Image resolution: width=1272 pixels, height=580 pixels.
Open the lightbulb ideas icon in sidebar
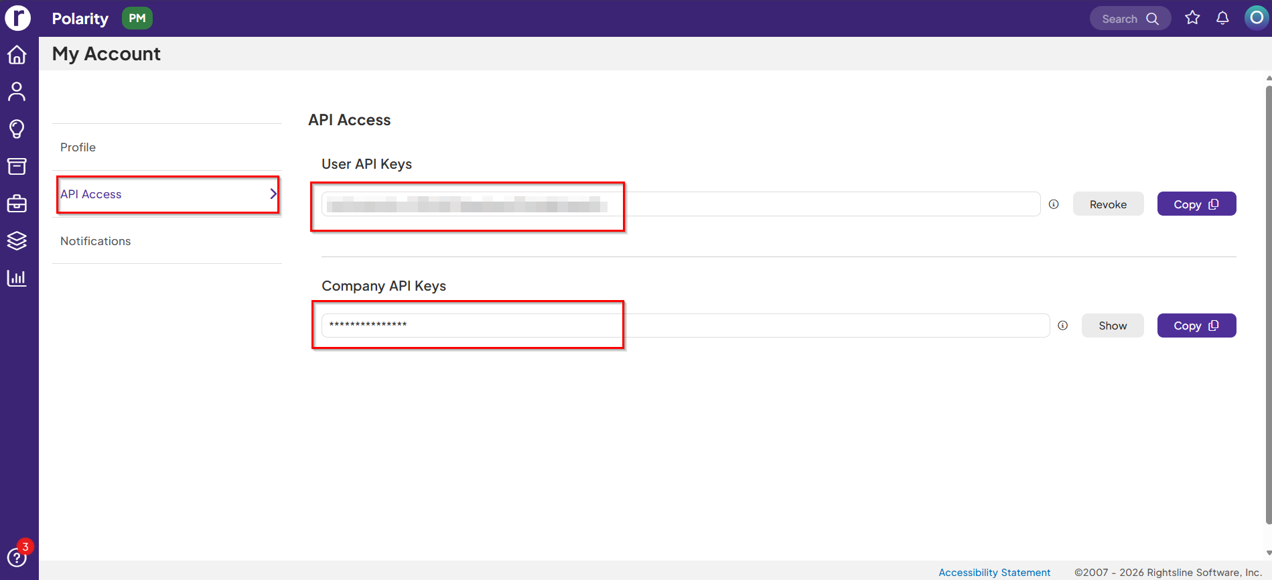pos(17,129)
